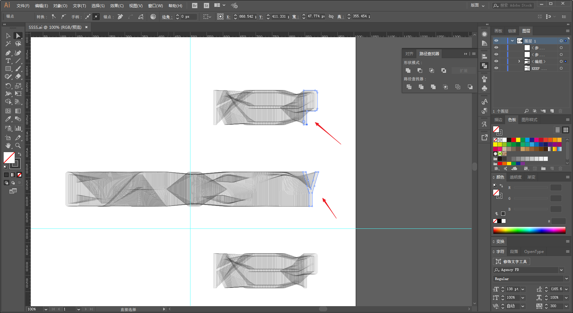Select the Magic Wand tool
Image resolution: width=573 pixels, height=313 pixels.
[8, 44]
